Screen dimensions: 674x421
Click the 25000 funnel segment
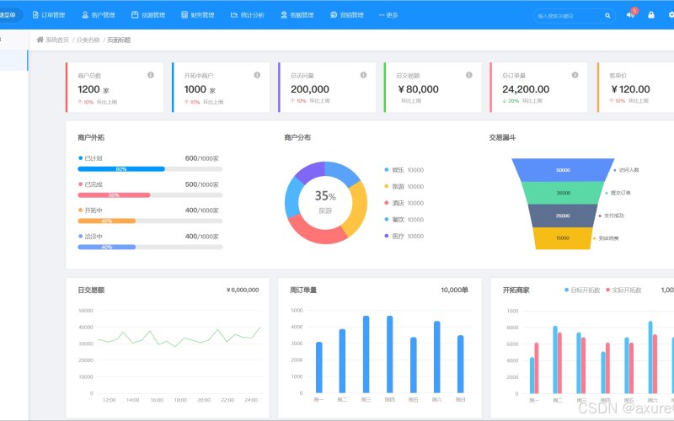pyautogui.click(x=563, y=216)
